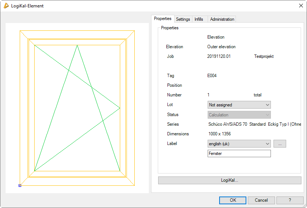Expand the Lot dropdown showing Not assigned
The height and width of the screenshot is (208, 307).
point(239,105)
